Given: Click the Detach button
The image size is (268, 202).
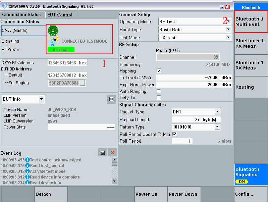Looking at the screenshot, I should [x=51, y=194].
